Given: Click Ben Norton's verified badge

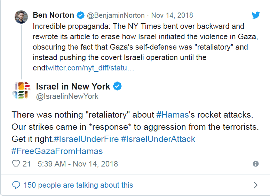Looking at the screenshot, I should [80, 15].
